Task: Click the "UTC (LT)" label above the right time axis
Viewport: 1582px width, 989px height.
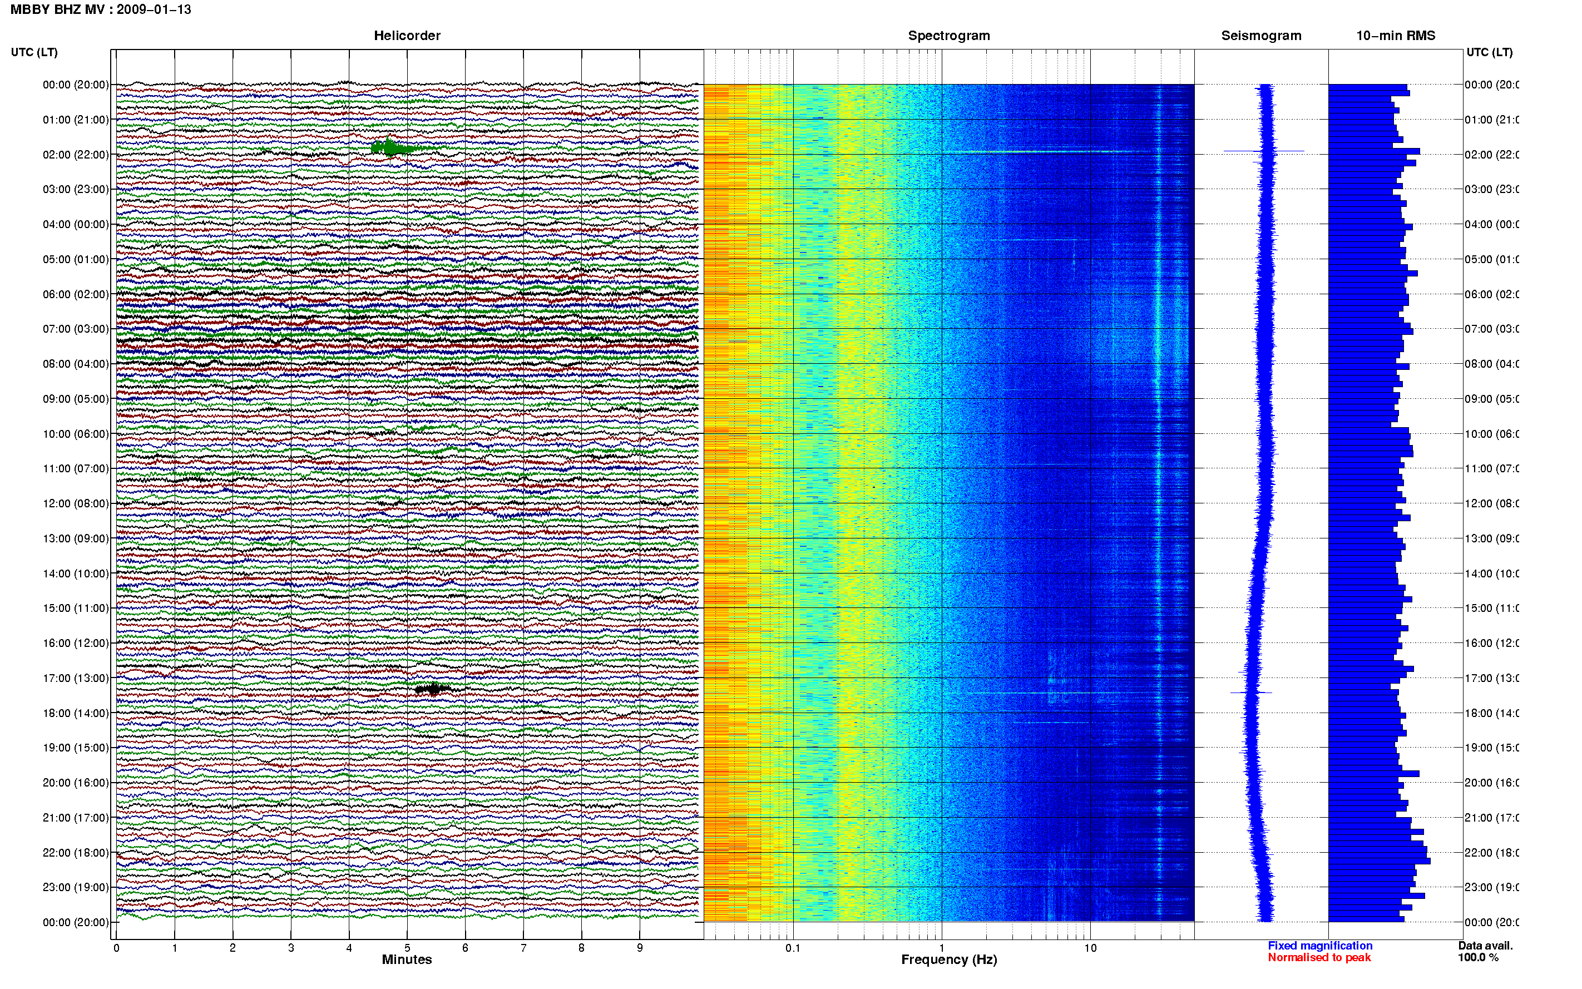Action: (x=1489, y=52)
